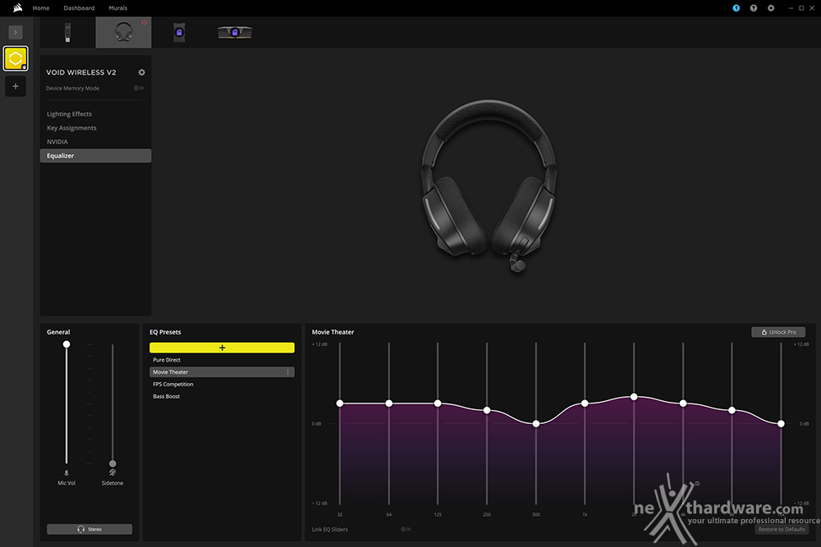Select the USB wireless dongle device

pyautogui.click(x=67, y=33)
